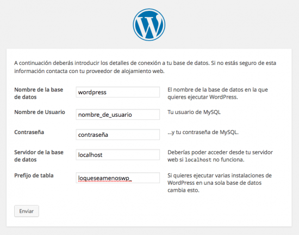
Task: Focus the Prefijo de tabla input field
Action: pos(117,178)
